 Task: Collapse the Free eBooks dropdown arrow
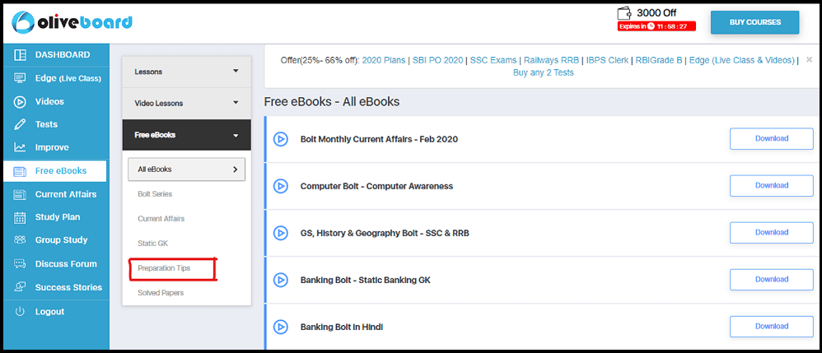pyautogui.click(x=236, y=135)
